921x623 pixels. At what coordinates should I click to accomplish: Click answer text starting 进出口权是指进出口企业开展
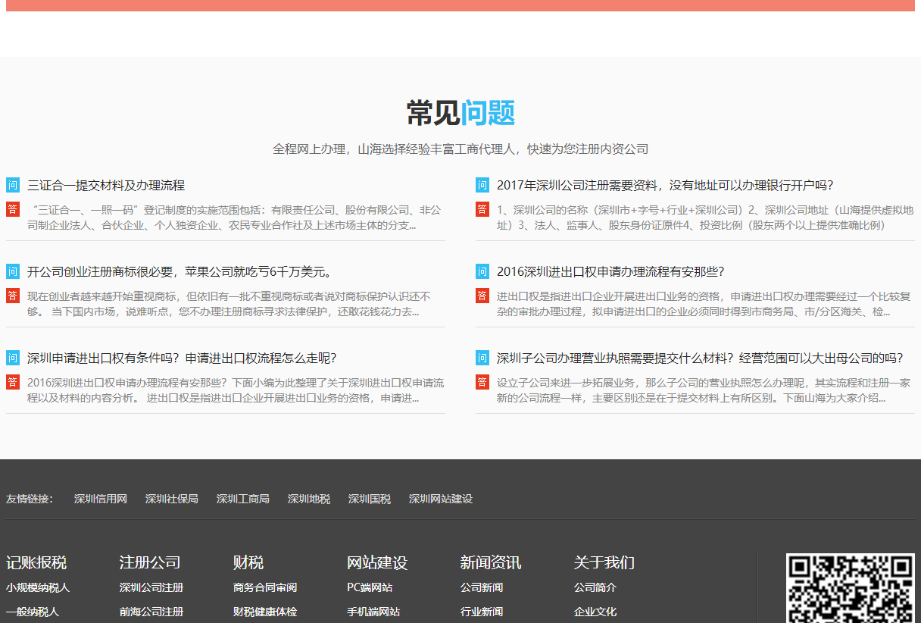click(704, 304)
